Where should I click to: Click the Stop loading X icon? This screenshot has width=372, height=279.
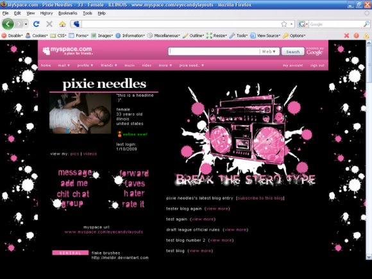[49, 24]
